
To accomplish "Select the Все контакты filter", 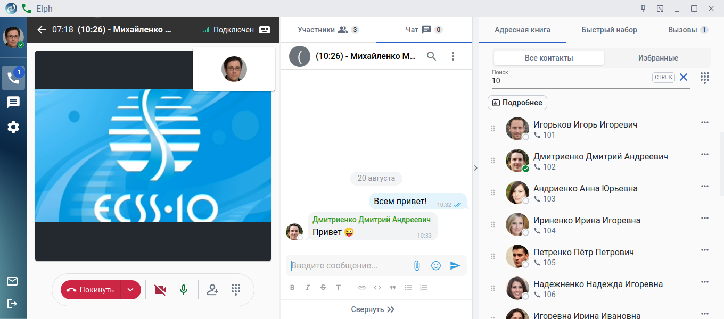I will 549,58.
